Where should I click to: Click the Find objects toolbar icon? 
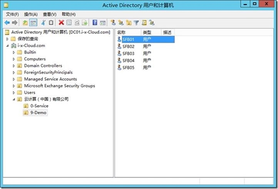[144, 23]
